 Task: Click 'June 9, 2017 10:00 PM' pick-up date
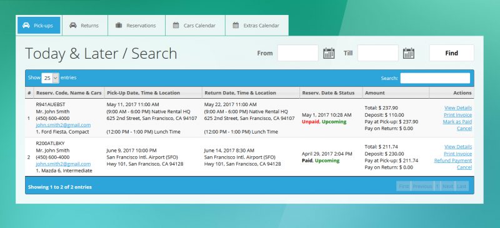(x=131, y=150)
